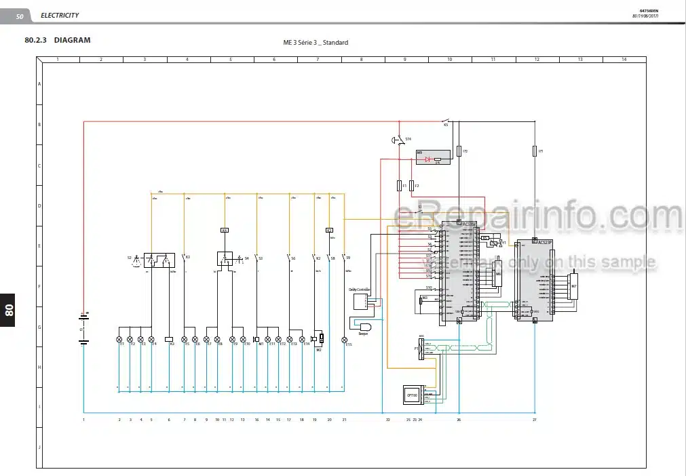Screen dimensions: 686x476
Task: Select the ACS35F controller block
Action: (459, 271)
